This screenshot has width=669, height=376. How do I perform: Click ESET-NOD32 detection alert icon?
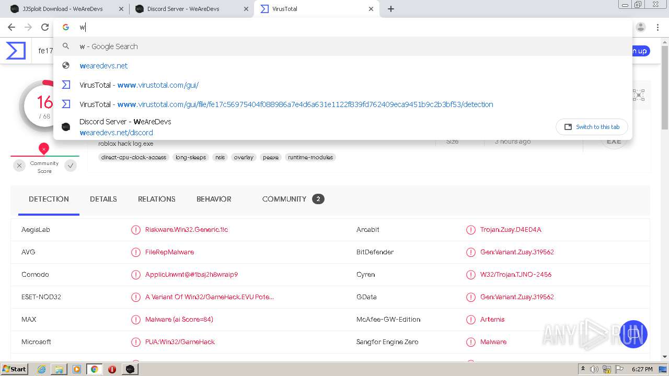[x=136, y=297]
